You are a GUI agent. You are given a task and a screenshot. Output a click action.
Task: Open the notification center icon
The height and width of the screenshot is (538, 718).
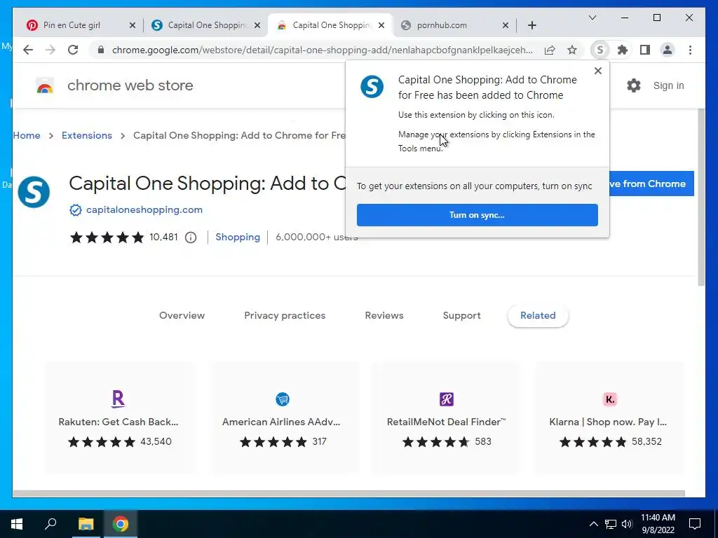pyautogui.click(x=695, y=524)
